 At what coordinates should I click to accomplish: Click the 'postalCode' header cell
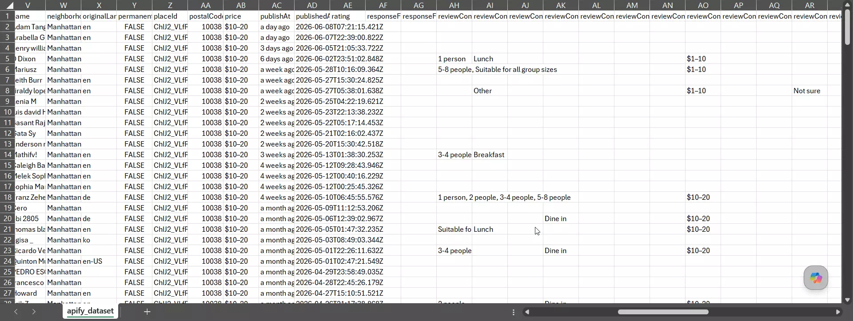[x=206, y=16]
